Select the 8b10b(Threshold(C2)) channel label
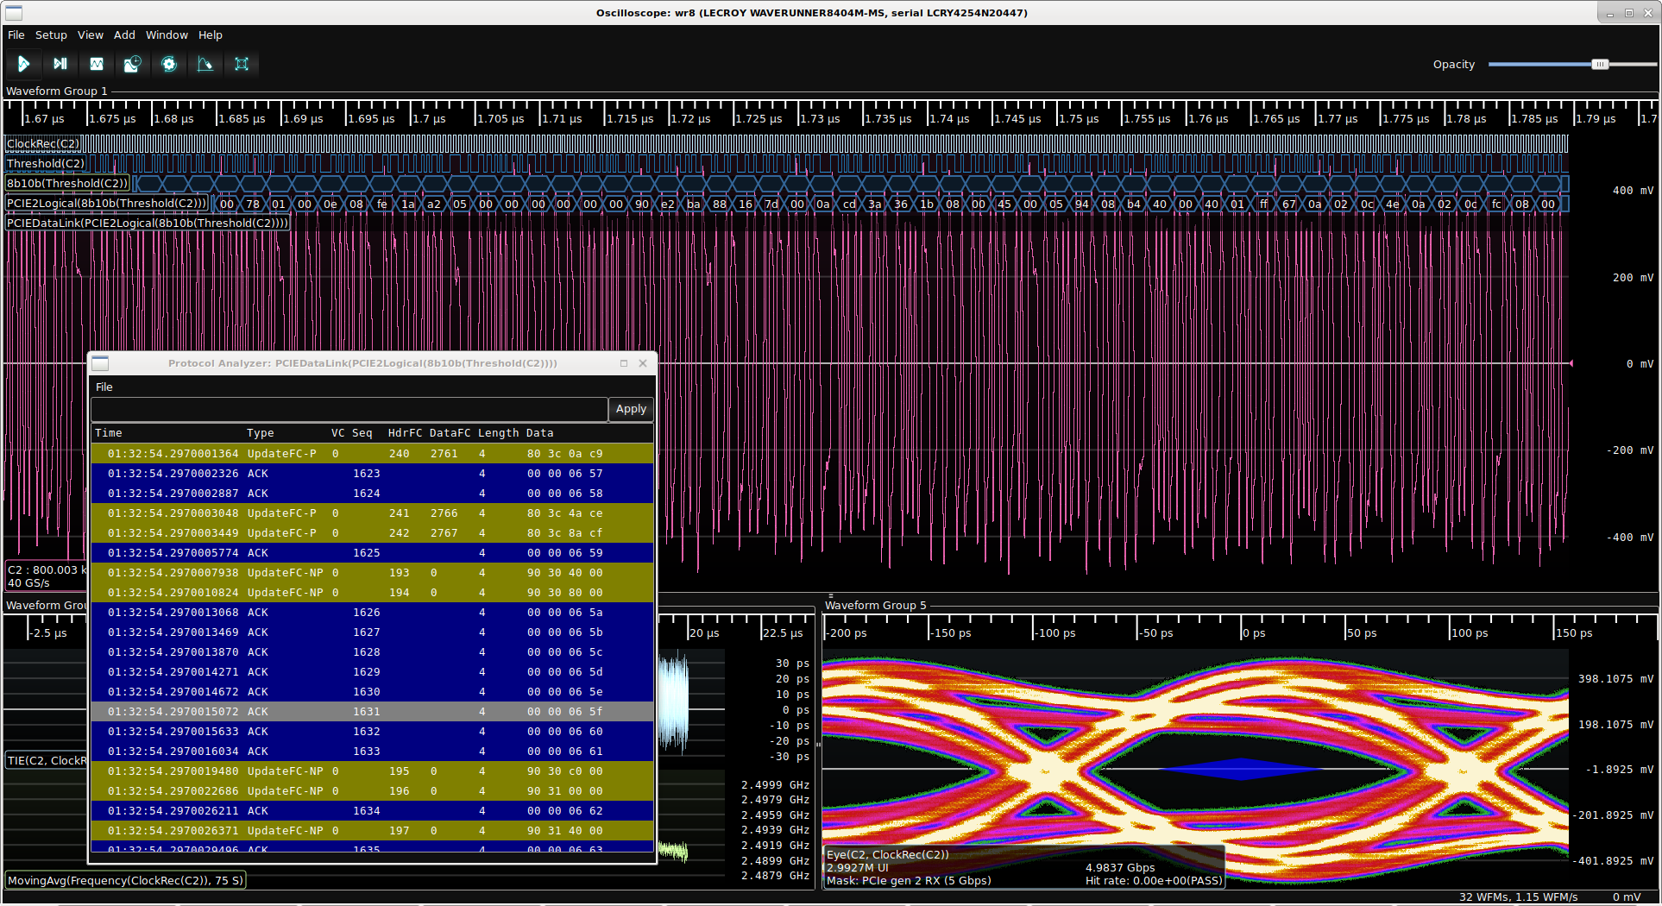 [67, 184]
